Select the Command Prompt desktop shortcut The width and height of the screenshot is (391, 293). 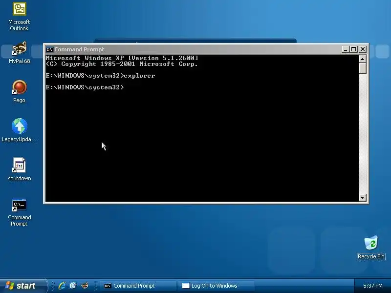(19, 212)
